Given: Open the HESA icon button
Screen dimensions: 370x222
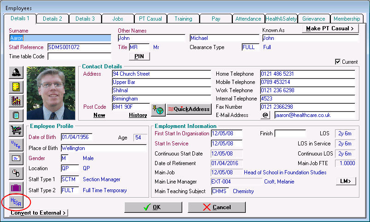Looking at the screenshot, I should click(x=16, y=202).
